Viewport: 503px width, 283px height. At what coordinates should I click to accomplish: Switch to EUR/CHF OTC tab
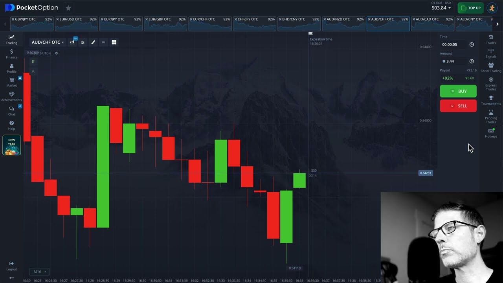pos(210,24)
